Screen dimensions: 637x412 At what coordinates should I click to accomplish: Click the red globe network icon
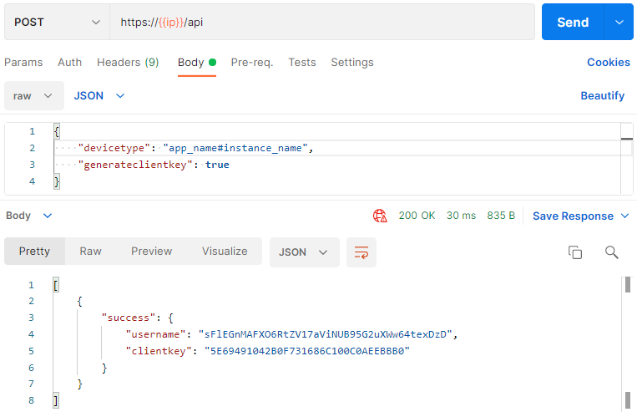[x=380, y=216]
